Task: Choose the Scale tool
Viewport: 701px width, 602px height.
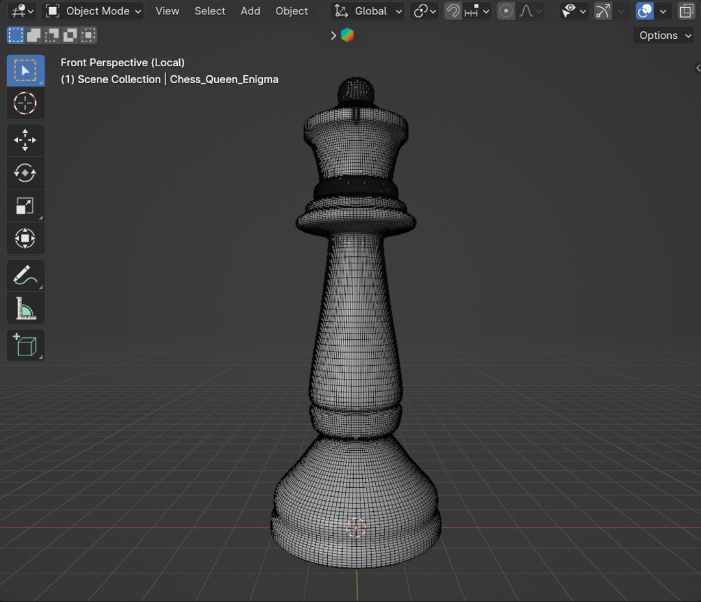Action: (x=25, y=206)
